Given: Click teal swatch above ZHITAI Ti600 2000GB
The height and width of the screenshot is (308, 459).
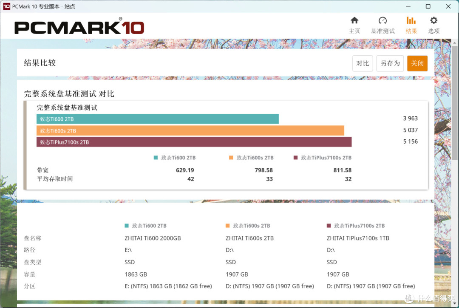Looking at the screenshot, I should 127,226.
